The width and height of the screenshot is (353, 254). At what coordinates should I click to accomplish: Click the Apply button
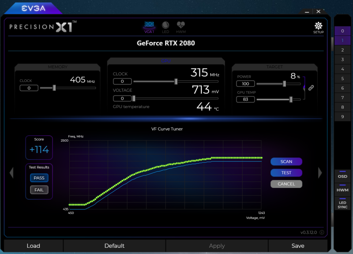(217, 246)
